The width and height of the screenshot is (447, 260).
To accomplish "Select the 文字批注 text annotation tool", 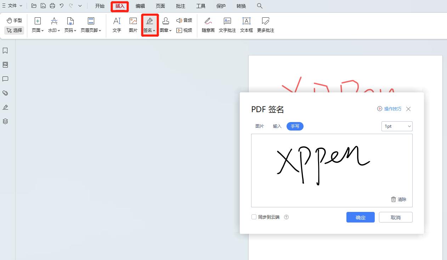I will pos(227,25).
